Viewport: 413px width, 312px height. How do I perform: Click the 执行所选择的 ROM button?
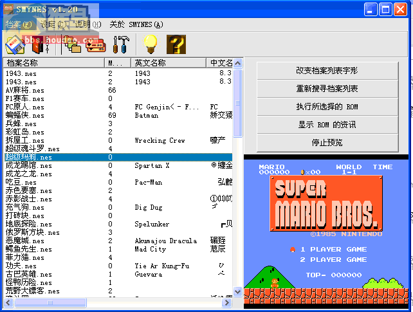(327, 107)
